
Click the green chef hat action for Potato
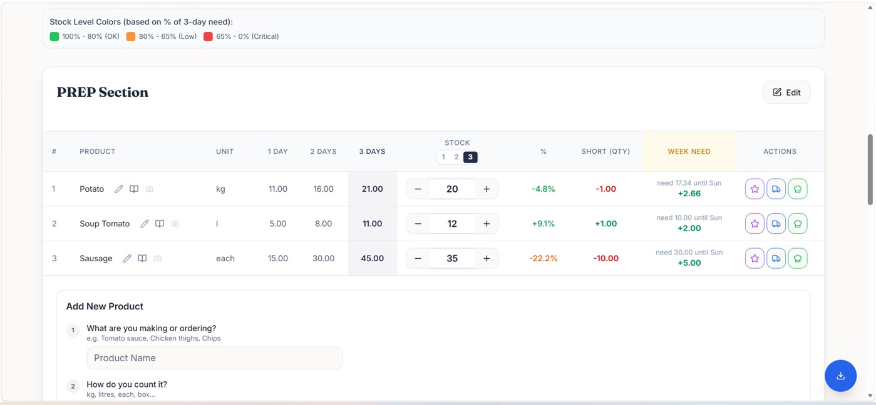click(798, 189)
